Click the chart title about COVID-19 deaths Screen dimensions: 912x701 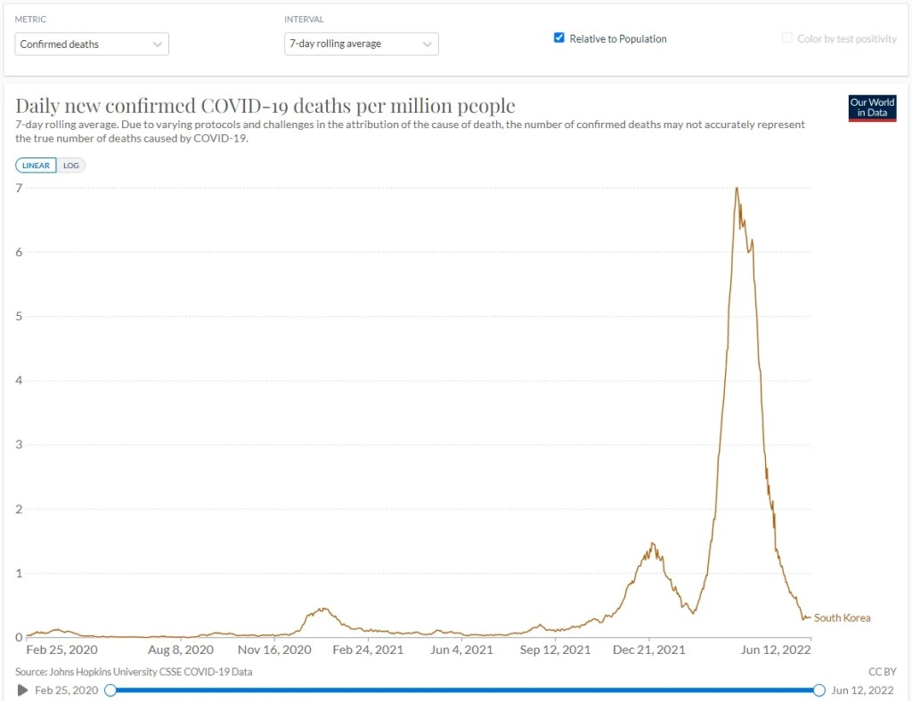click(x=265, y=106)
